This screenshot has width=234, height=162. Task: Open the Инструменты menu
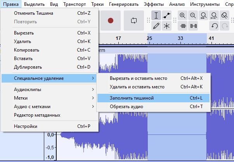click(x=205, y=4)
